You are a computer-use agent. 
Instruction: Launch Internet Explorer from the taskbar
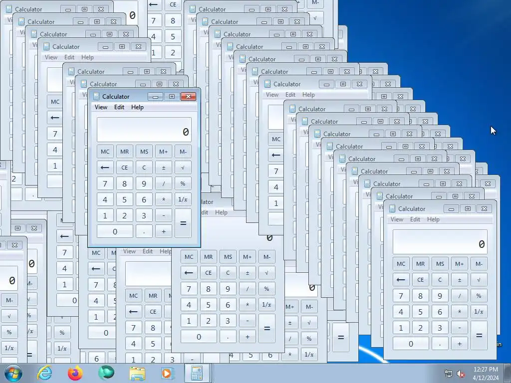(44, 373)
